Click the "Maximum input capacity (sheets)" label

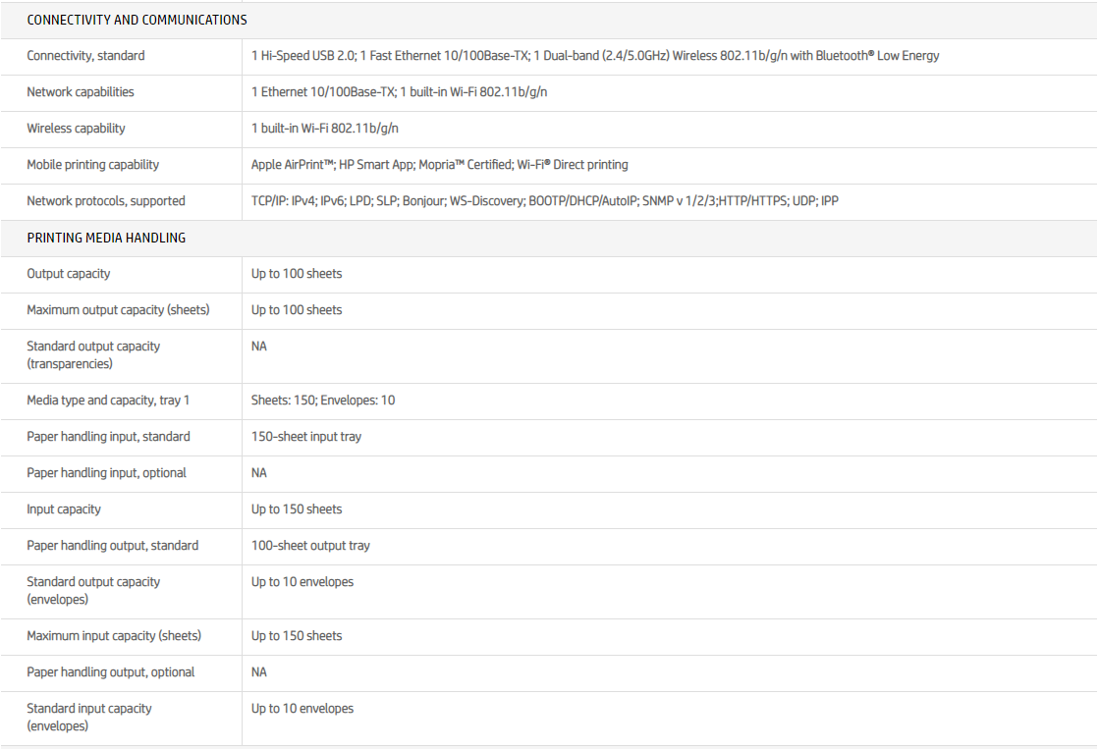coord(114,636)
